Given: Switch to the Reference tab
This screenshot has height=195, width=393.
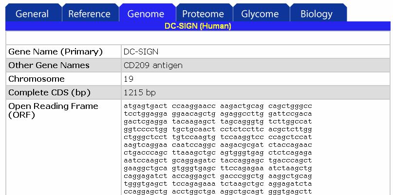Looking at the screenshot, I should (x=90, y=13).
